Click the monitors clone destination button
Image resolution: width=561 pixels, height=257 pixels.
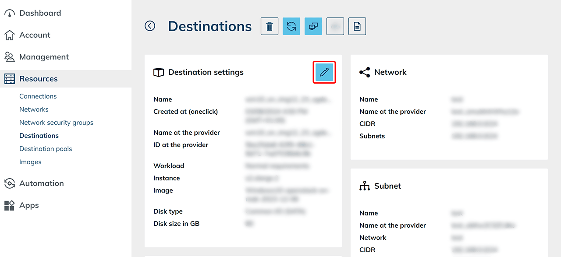point(313,26)
